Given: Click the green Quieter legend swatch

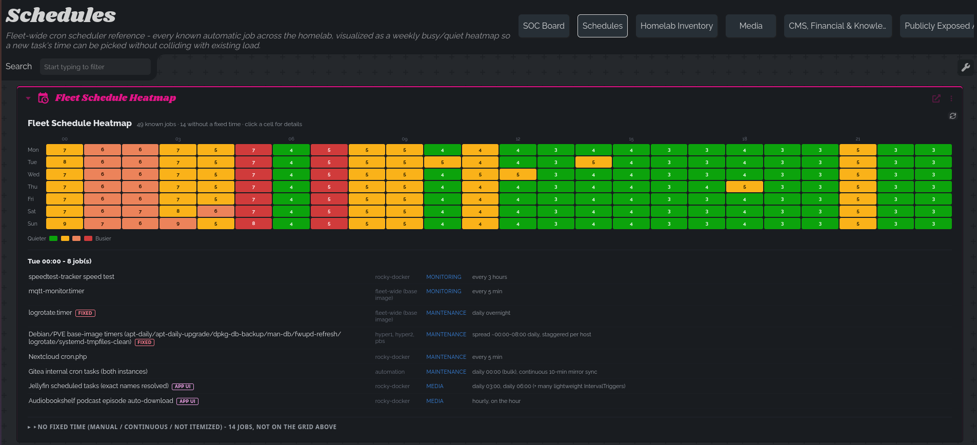Looking at the screenshot, I should pyautogui.click(x=53, y=238).
